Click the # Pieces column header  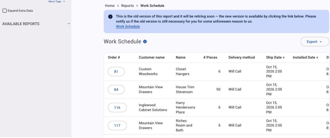point(210,57)
